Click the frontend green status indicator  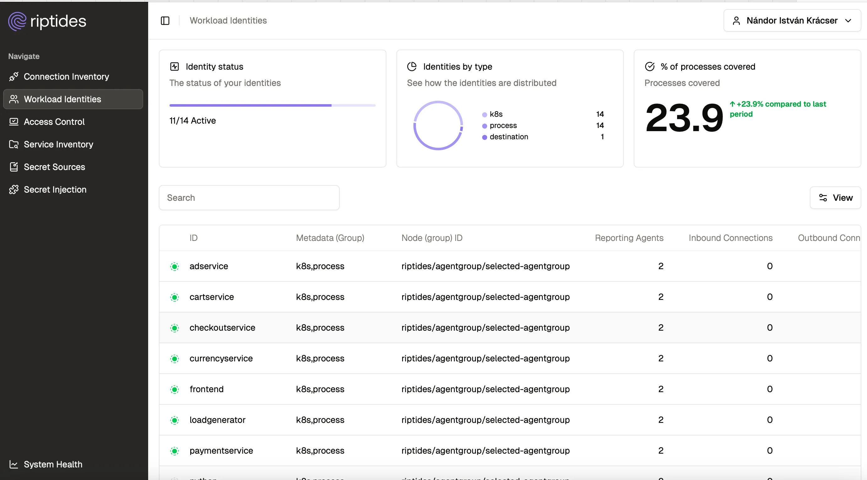[x=174, y=389]
